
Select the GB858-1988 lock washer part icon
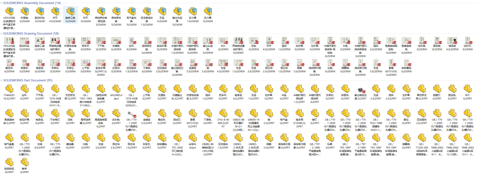[x=253, y=113]
